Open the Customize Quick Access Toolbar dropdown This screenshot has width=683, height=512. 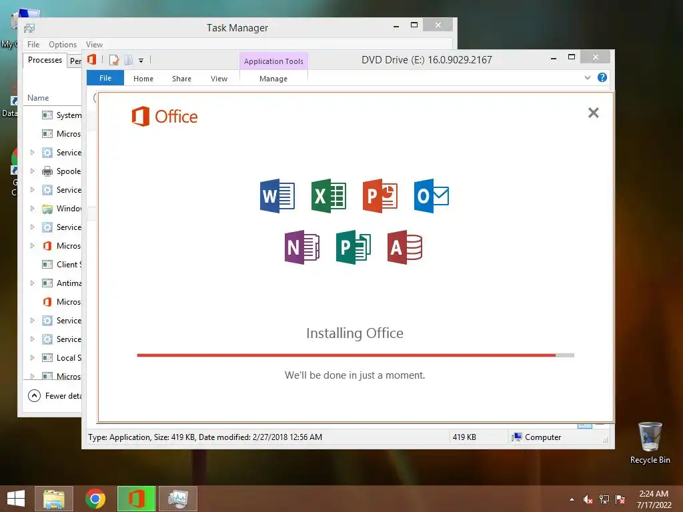point(141,61)
